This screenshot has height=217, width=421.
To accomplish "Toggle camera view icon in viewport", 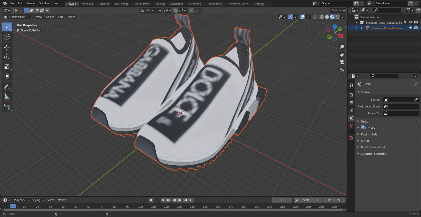I will 341,62.
